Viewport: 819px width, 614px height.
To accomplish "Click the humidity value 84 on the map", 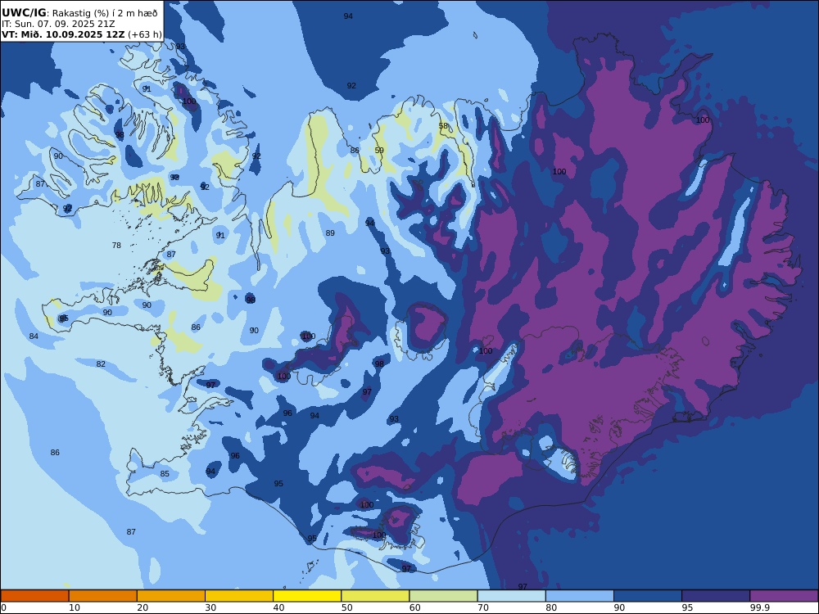I will pos(34,336).
